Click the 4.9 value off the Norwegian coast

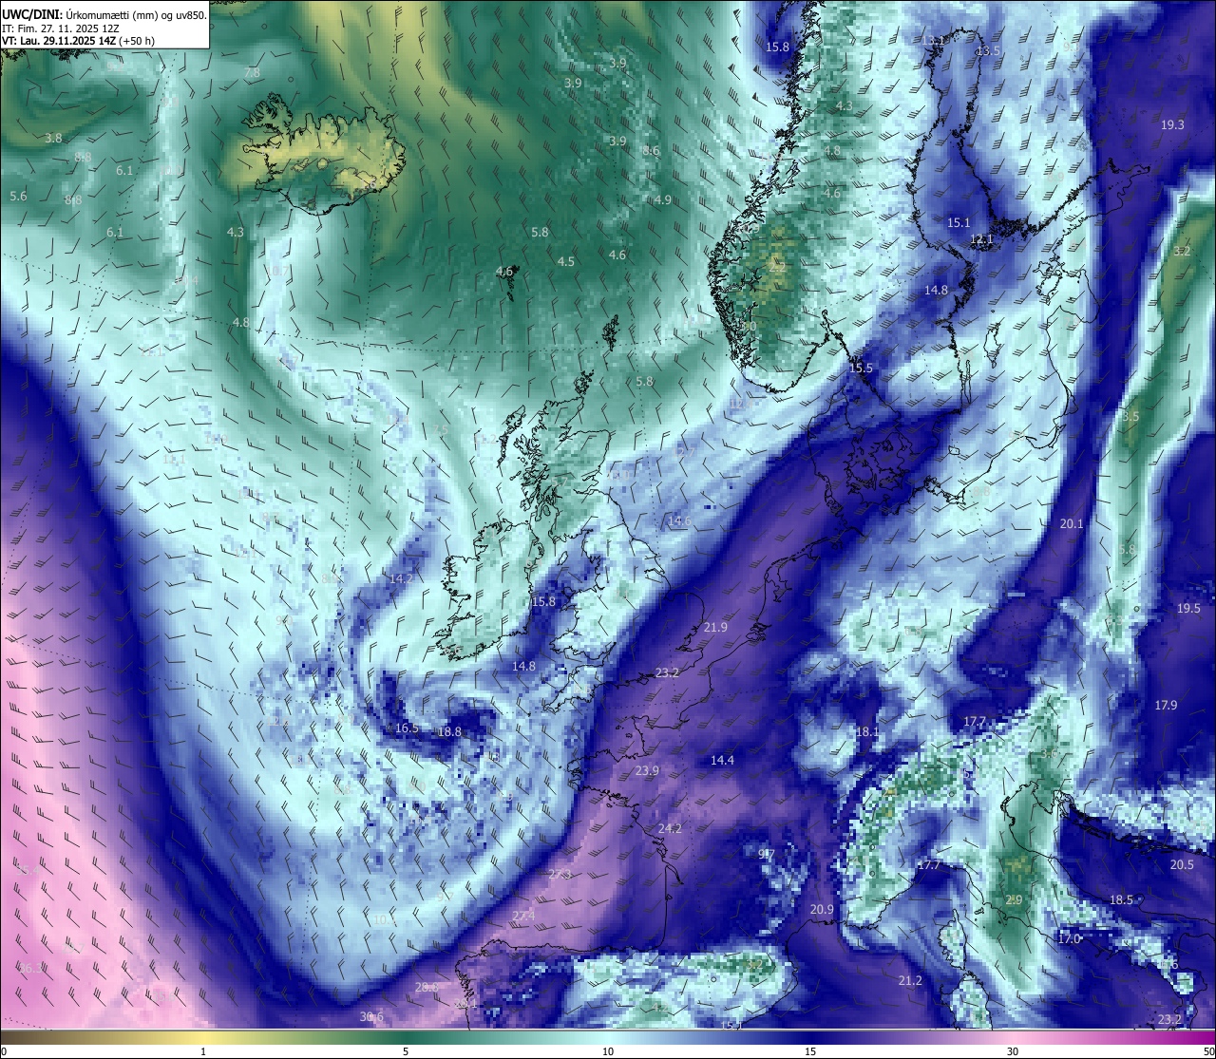[x=663, y=199]
